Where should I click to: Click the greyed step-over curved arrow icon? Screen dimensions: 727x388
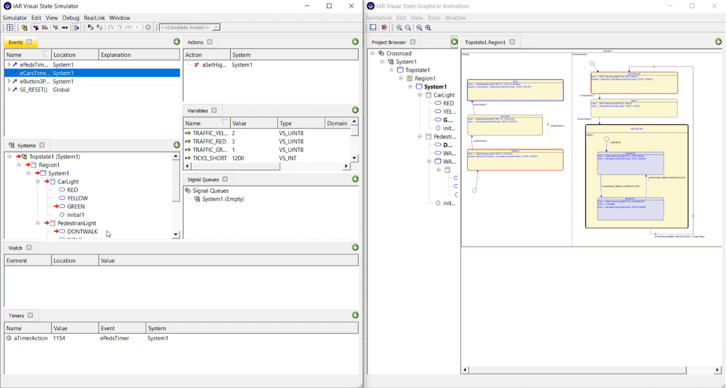click(x=111, y=27)
